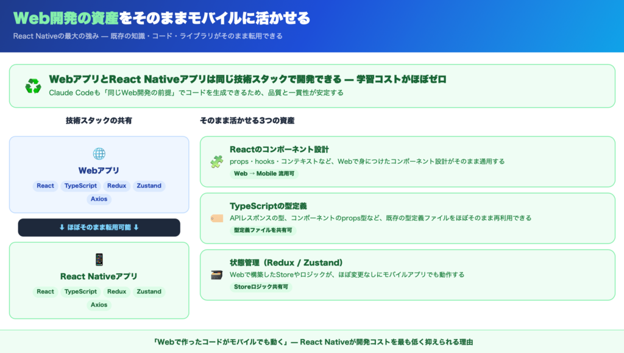
Task: Click the 技術スタックの共有 section heading
Action: coord(99,121)
